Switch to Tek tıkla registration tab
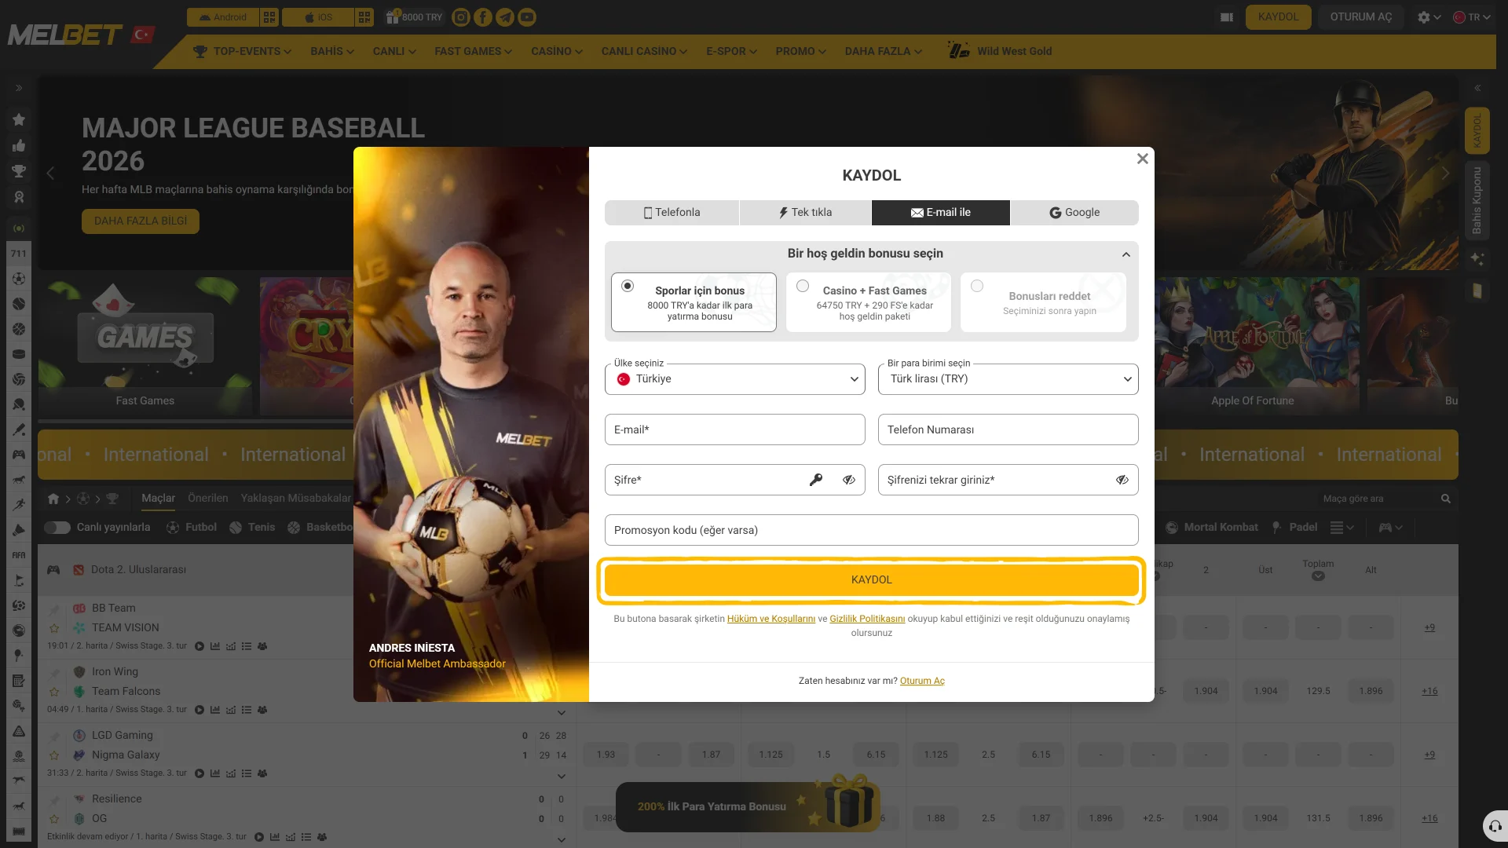 (x=805, y=213)
